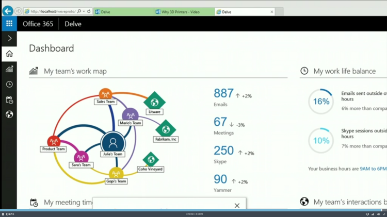387x217 pixels.
Task: Select the Product Team node icon
Action: coord(54,142)
